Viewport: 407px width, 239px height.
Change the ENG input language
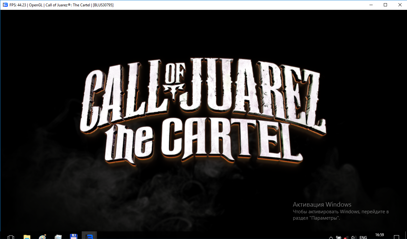363,237
